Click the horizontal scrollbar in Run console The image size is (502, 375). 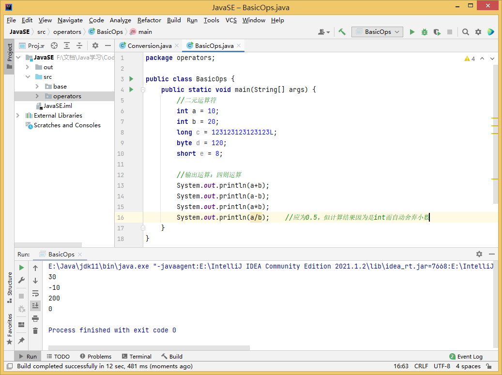149,347
